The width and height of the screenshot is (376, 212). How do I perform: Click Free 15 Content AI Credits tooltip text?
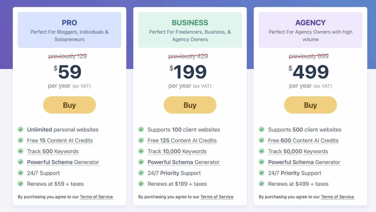click(x=60, y=140)
